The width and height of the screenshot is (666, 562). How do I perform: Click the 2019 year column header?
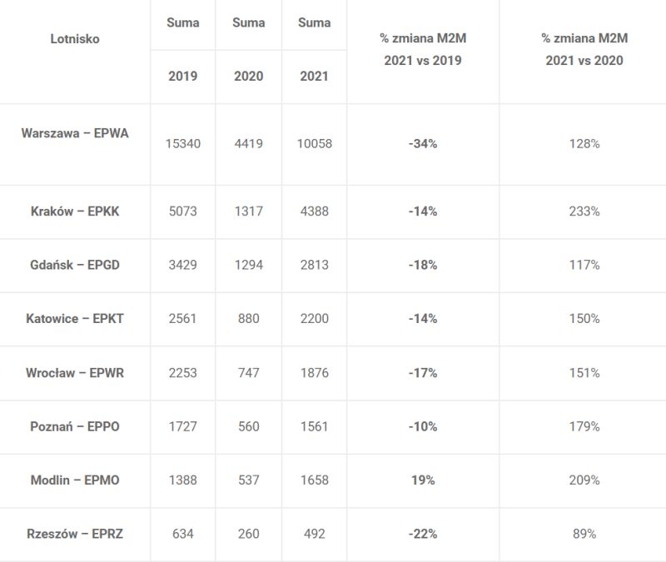pos(182,76)
